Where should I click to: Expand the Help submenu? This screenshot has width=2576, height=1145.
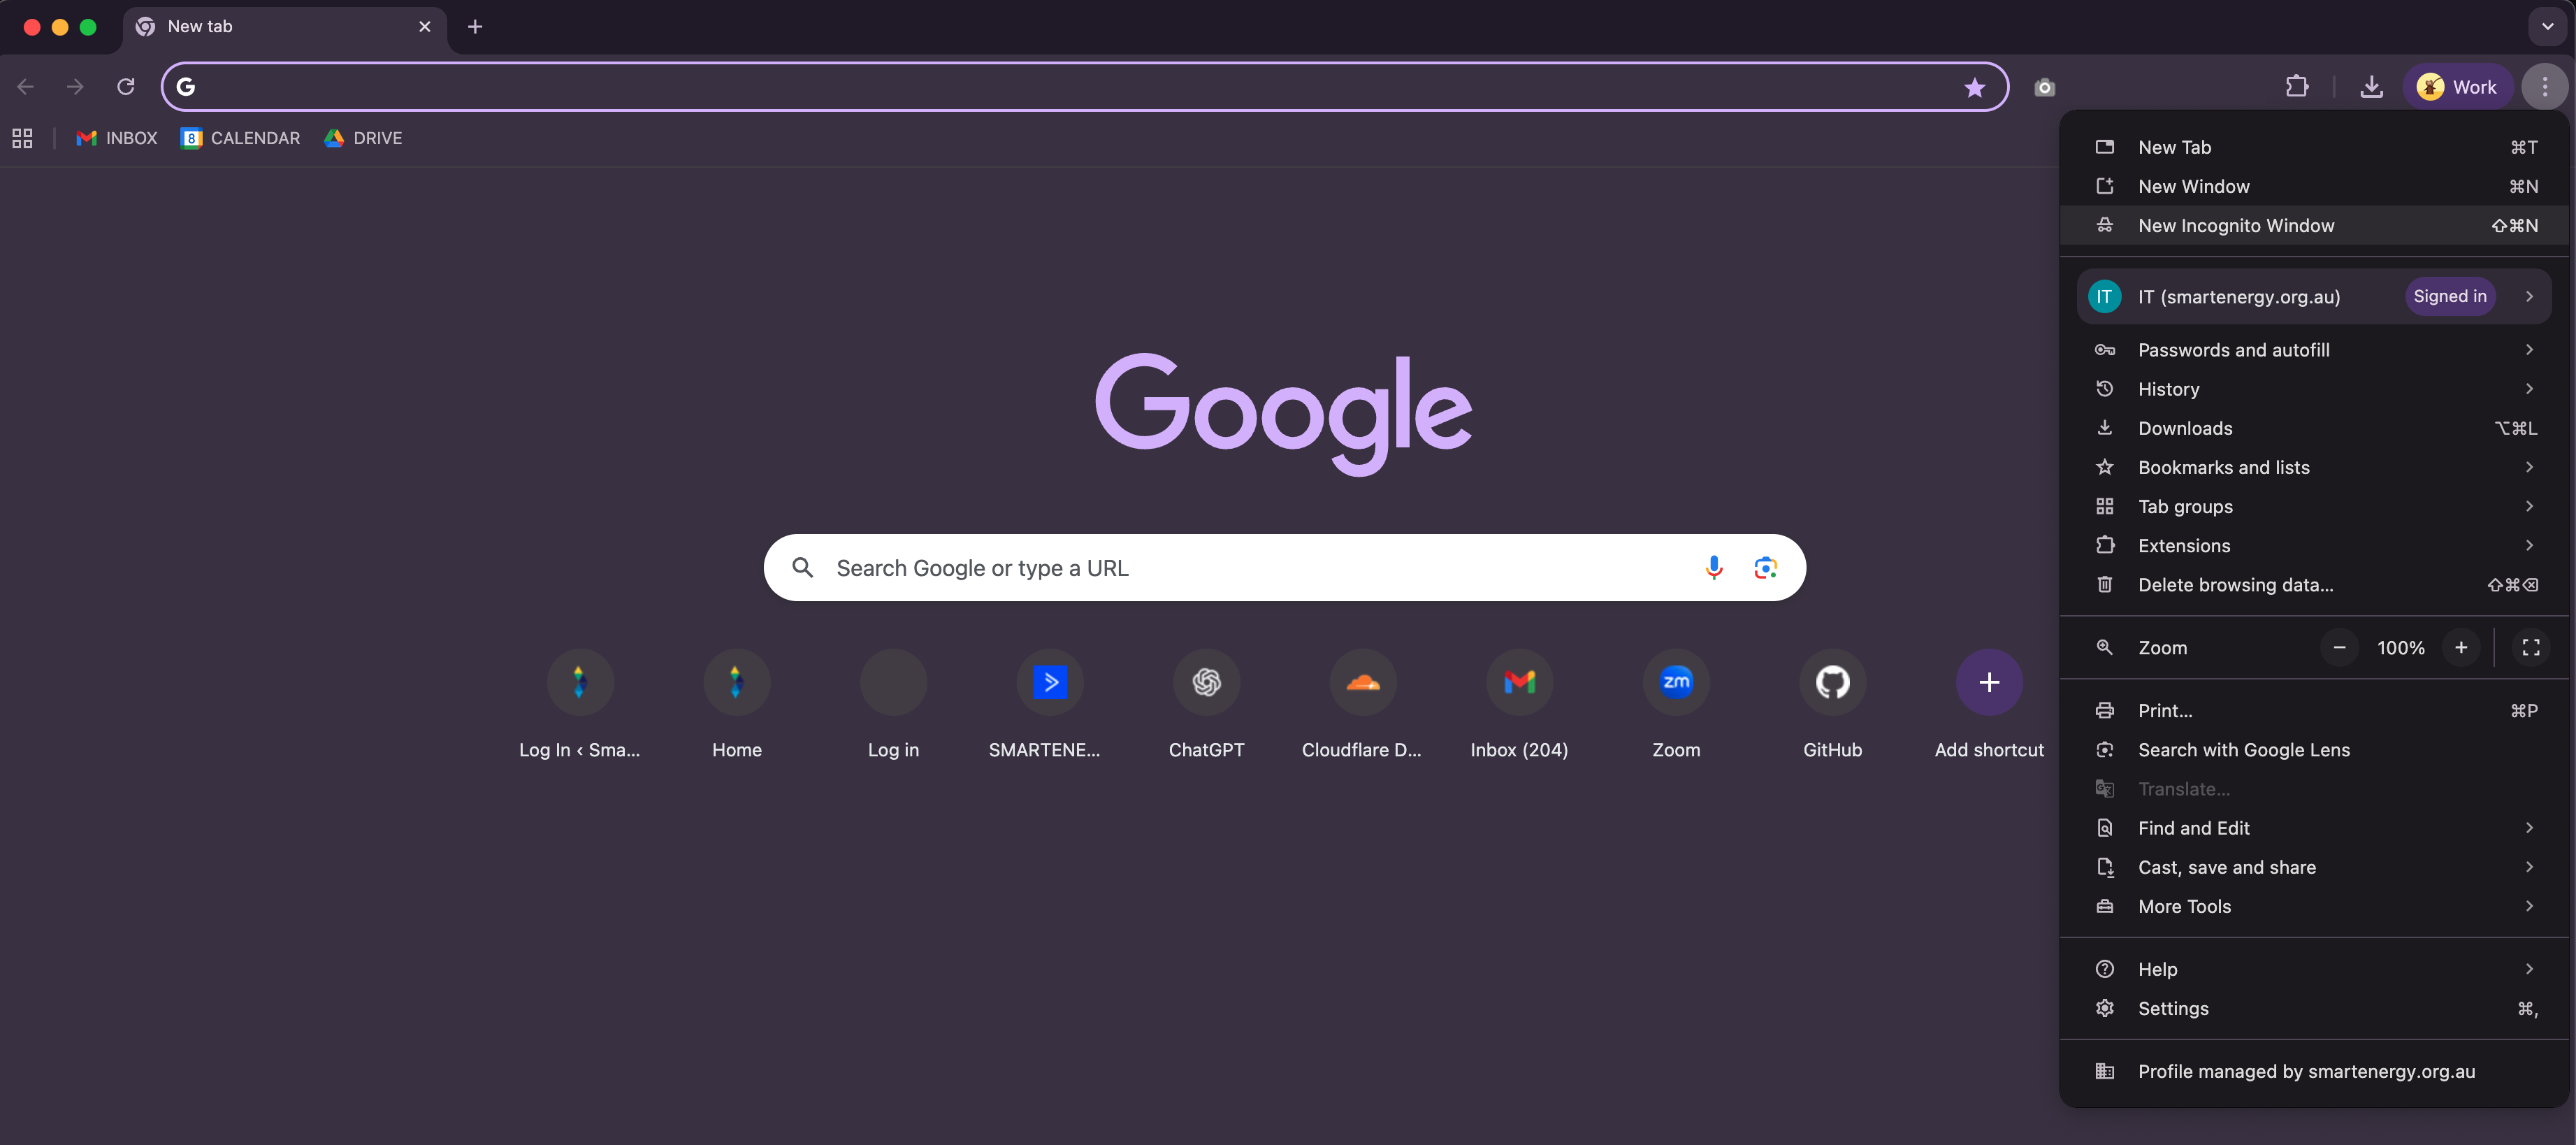click(2314, 969)
